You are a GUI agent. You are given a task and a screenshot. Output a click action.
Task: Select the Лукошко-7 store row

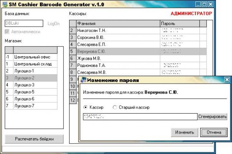pos(31,106)
